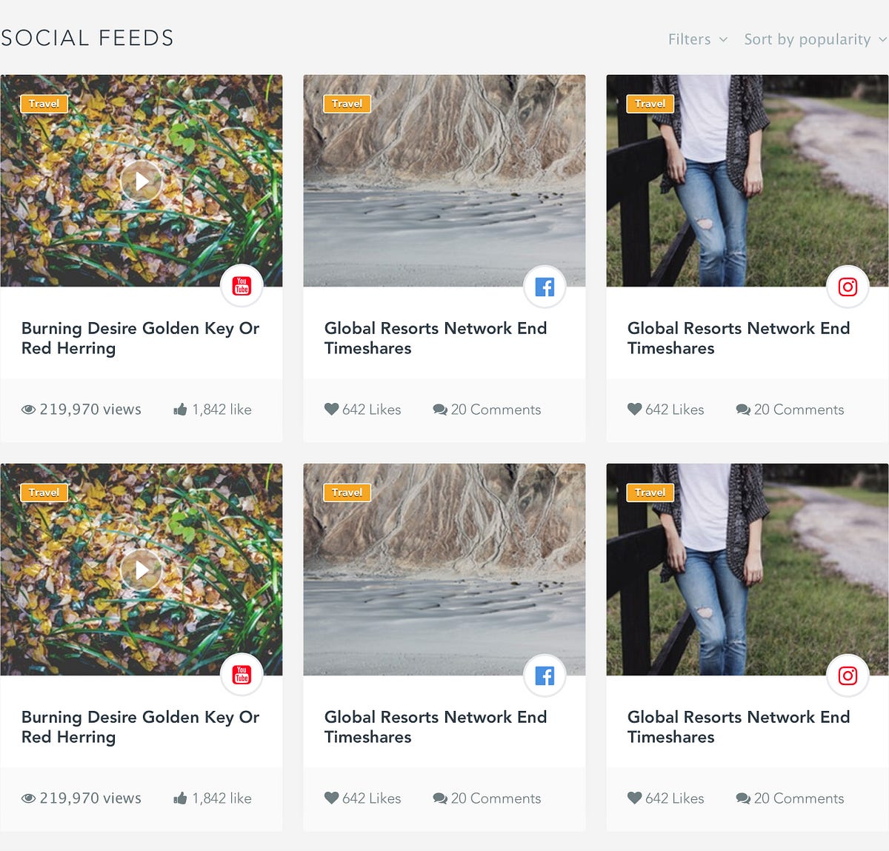The width and height of the screenshot is (889, 851).
Task: Click '642 Likes' text on the first-row Instagram card
Action: [x=675, y=410]
